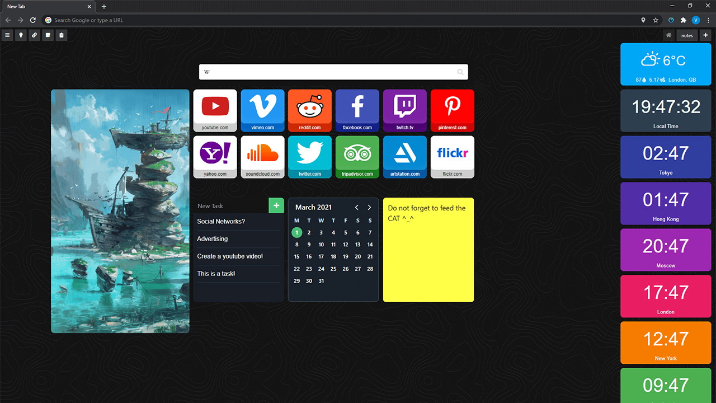The image size is (716, 403).
Task: Open the Flickr shortcut tile
Action: 452,157
